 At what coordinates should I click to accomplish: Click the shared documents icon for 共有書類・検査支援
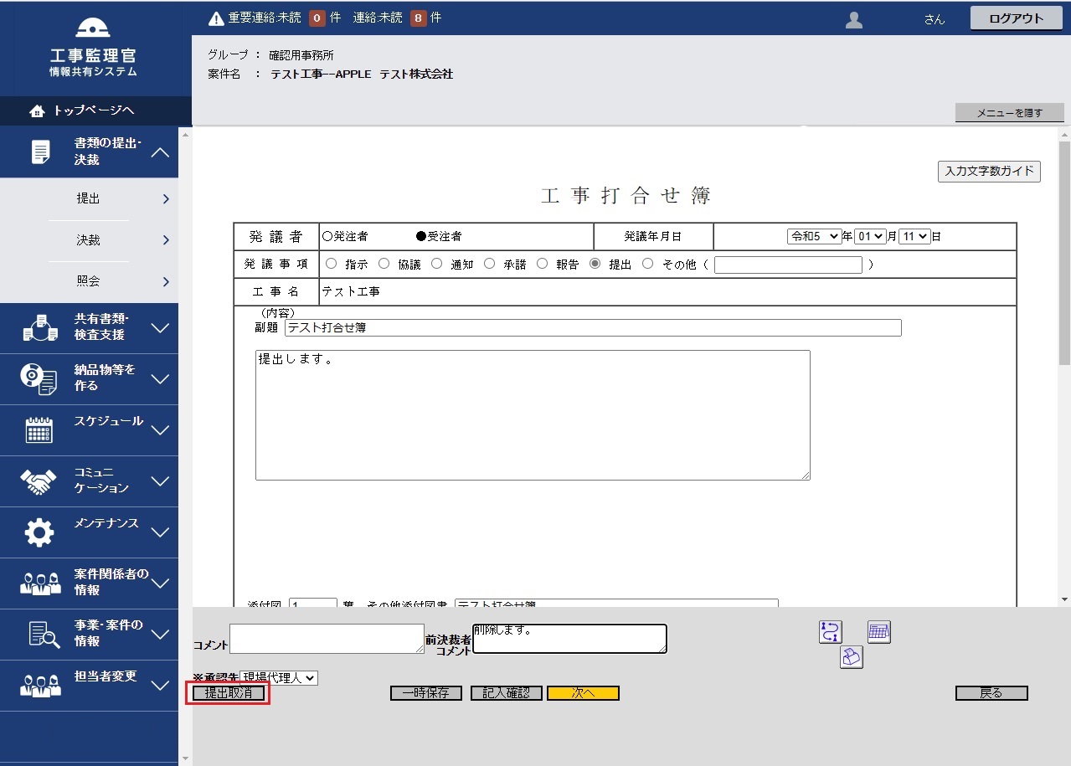(40, 327)
